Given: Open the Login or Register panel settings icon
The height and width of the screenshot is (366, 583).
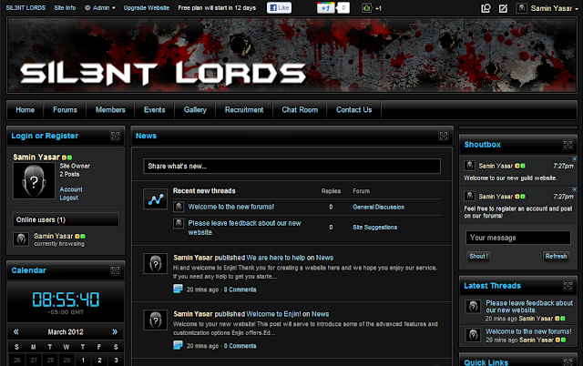Looking at the screenshot, I should (116, 136).
